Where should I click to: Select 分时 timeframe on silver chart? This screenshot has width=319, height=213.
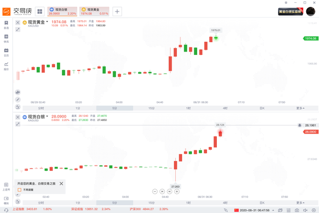(41, 203)
